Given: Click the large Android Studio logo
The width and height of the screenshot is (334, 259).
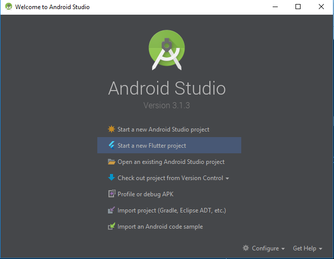Looking at the screenshot, I should pyautogui.click(x=167, y=50).
